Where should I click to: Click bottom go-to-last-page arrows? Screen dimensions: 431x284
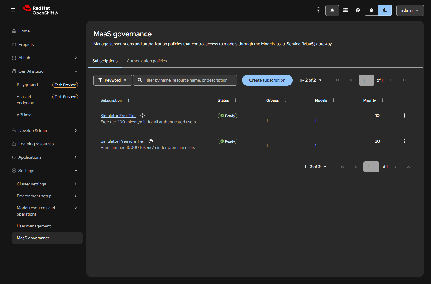(x=409, y=167)
